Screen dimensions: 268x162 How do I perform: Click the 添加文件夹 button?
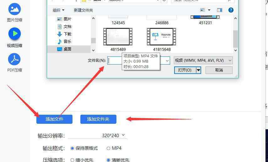98,119
